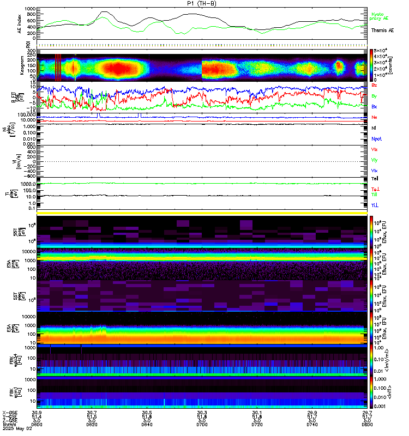Select the black "Ni" legend entry
The width and height of the screenshot is (409, 436).
pyautogui.click(x=374, y=128)
